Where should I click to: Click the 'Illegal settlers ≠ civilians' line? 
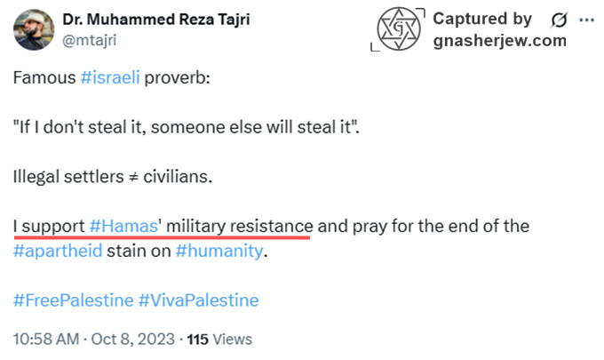pyautogui.click(x=113, y=176)
